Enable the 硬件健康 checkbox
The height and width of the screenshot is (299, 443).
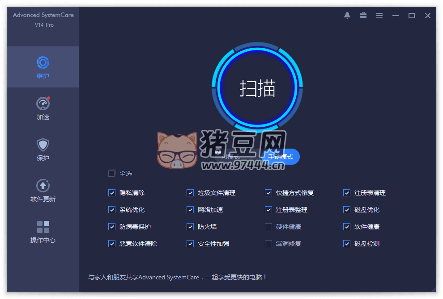coord(268,227)
